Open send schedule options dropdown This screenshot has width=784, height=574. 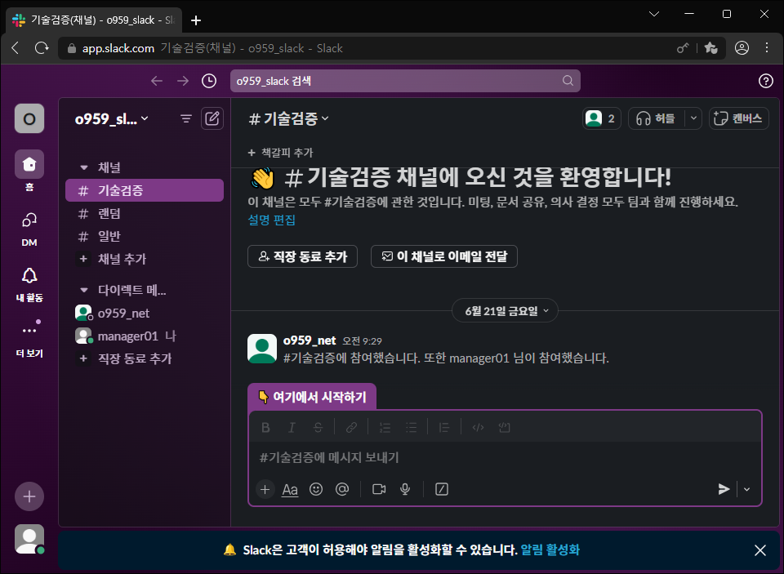[x=746, y=489]
